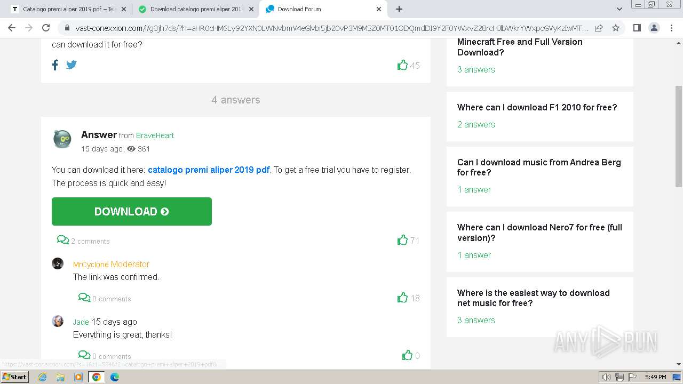
Task: Click the 5:49 PM clock
Action: coord(655,377)
